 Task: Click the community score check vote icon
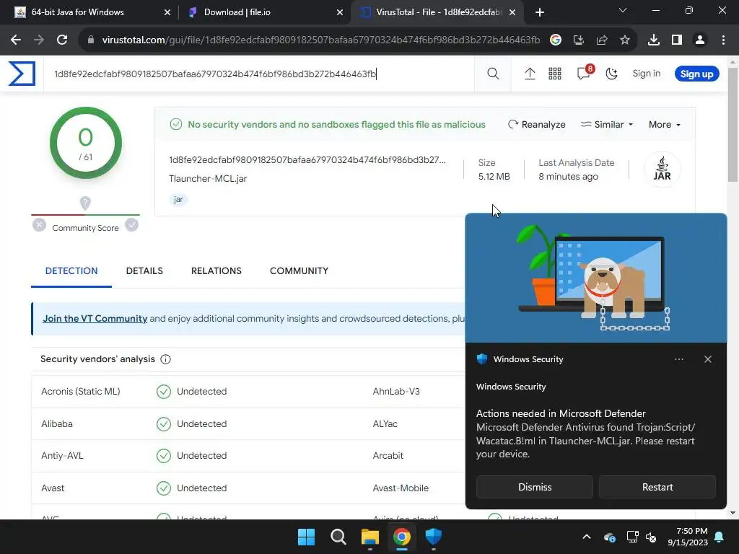click(132, 225)
